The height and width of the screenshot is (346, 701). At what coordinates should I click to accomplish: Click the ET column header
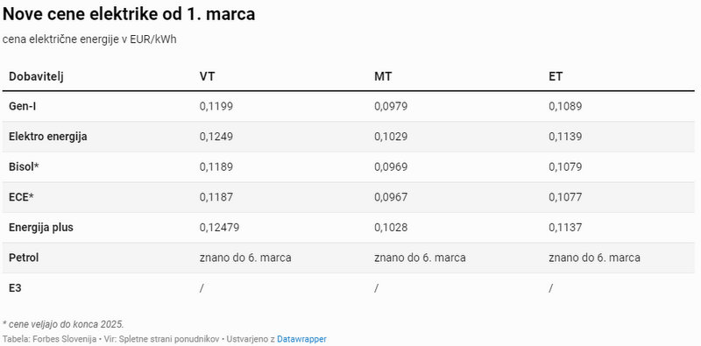coord(556,76)
